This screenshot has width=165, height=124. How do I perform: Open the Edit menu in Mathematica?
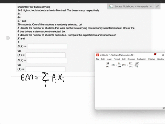(103, 59)
